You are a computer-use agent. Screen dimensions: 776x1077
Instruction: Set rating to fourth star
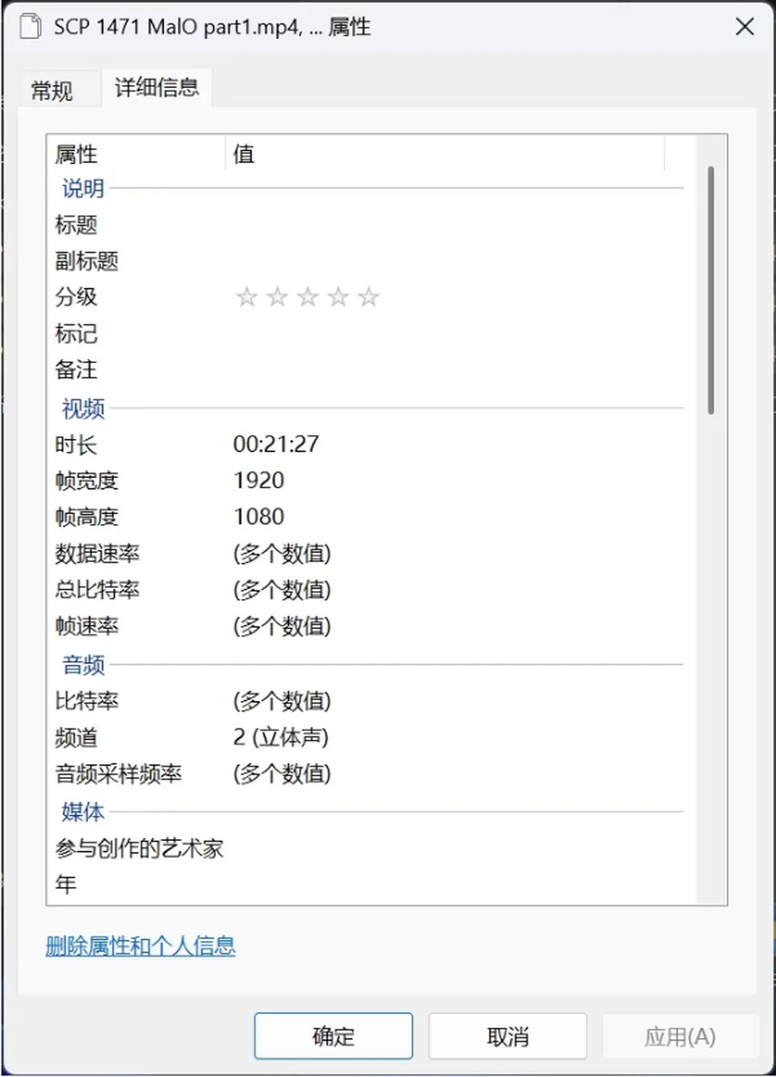[x=338, y=298]
